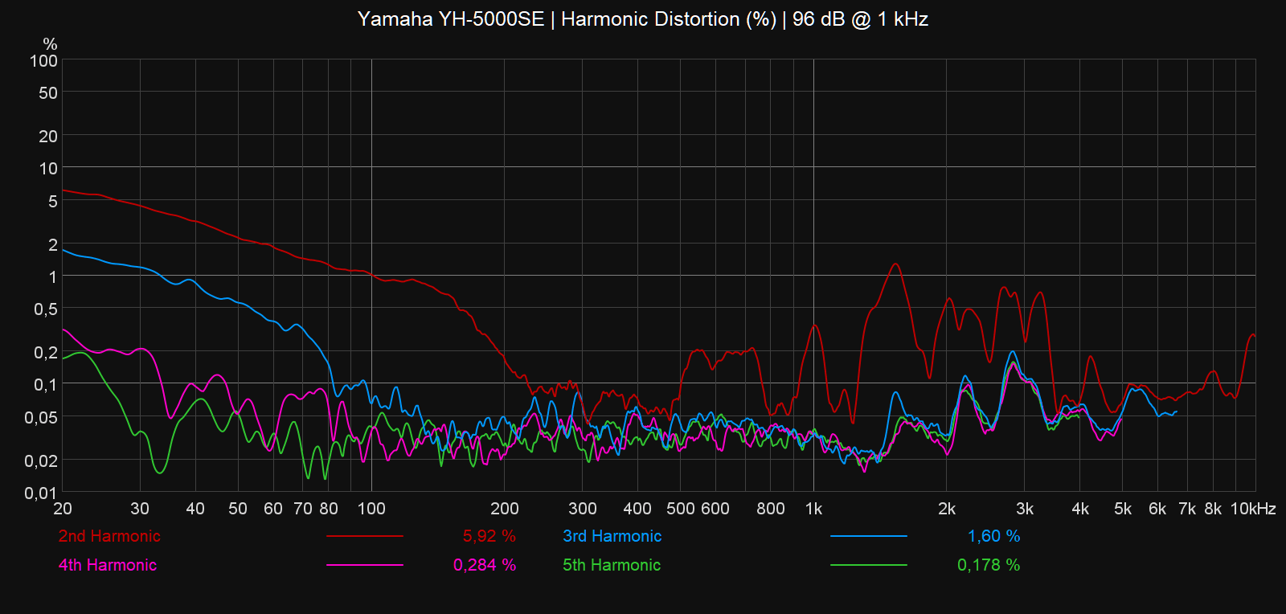Click the 5th Harmonic legend label
This screenshot has width=1286, height=614.
611,565
